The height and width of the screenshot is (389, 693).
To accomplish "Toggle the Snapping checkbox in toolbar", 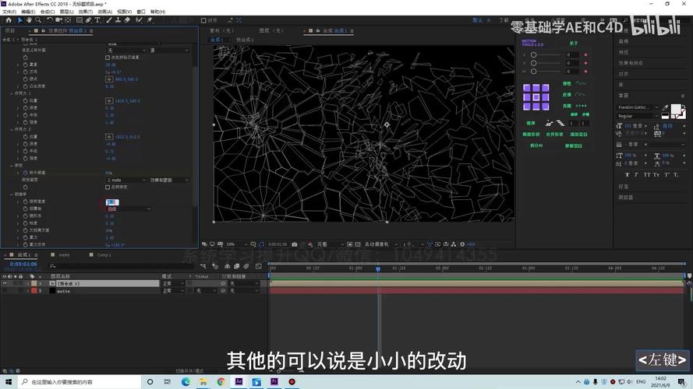I will click(203, 20).
